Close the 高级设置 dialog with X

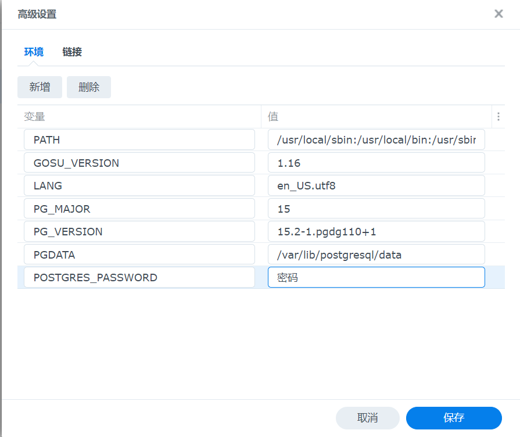(499, 14)
